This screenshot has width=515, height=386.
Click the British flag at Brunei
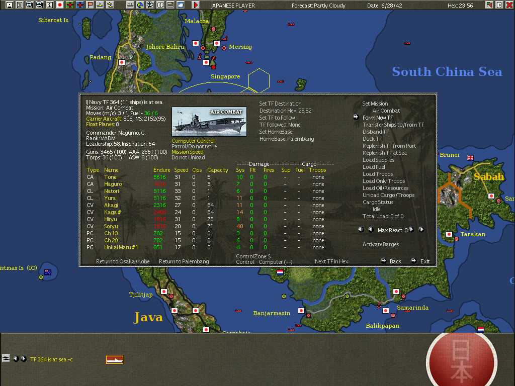(470, 157)
